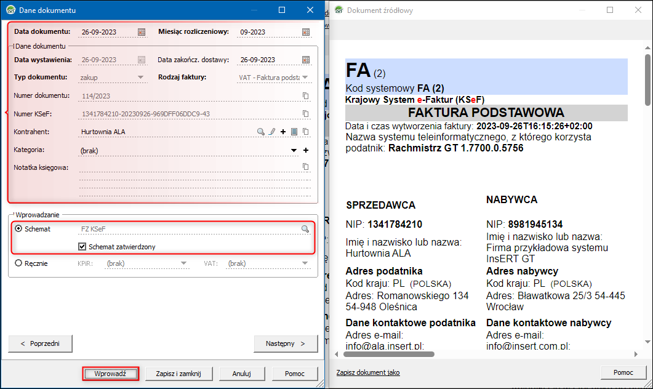
Task: Click Dane dokumentu window title icon
Action: pyautogui.click(x=10, y=10)
